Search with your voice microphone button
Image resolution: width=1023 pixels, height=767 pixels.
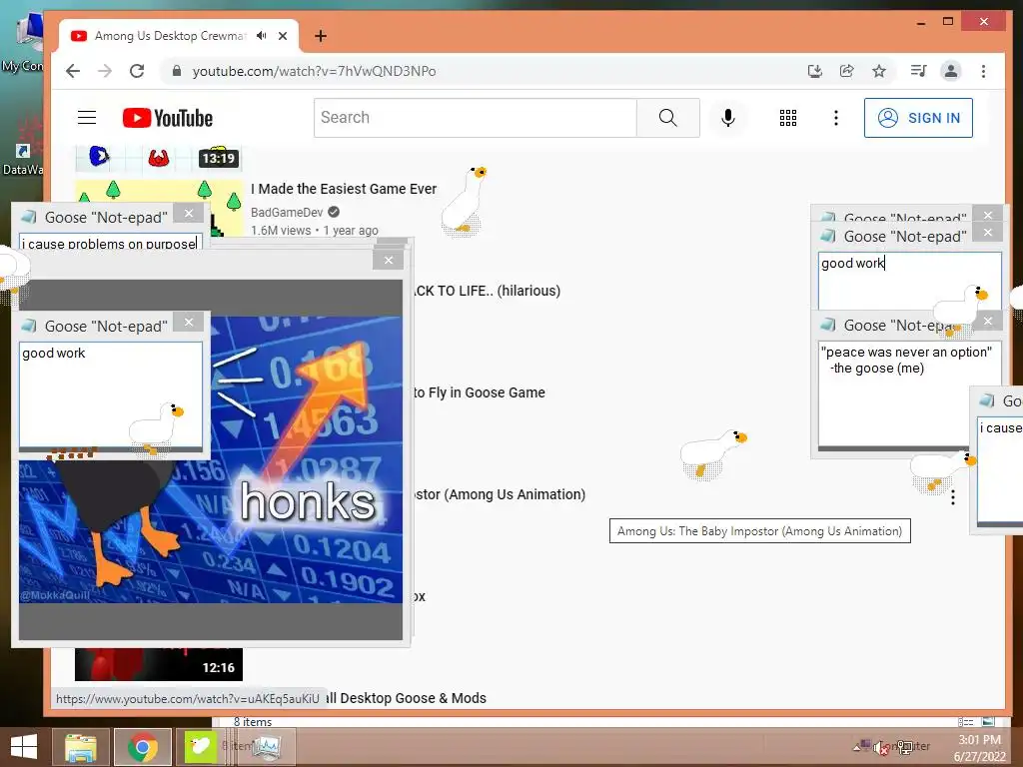tap(728, 118)
